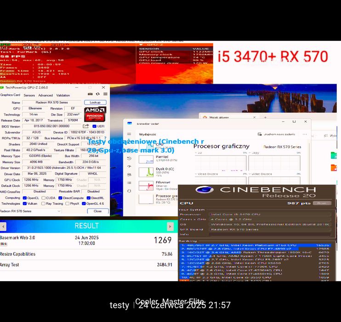Add a new tab with the plus icon
This screenshot has width=341, height=322.
265,117
